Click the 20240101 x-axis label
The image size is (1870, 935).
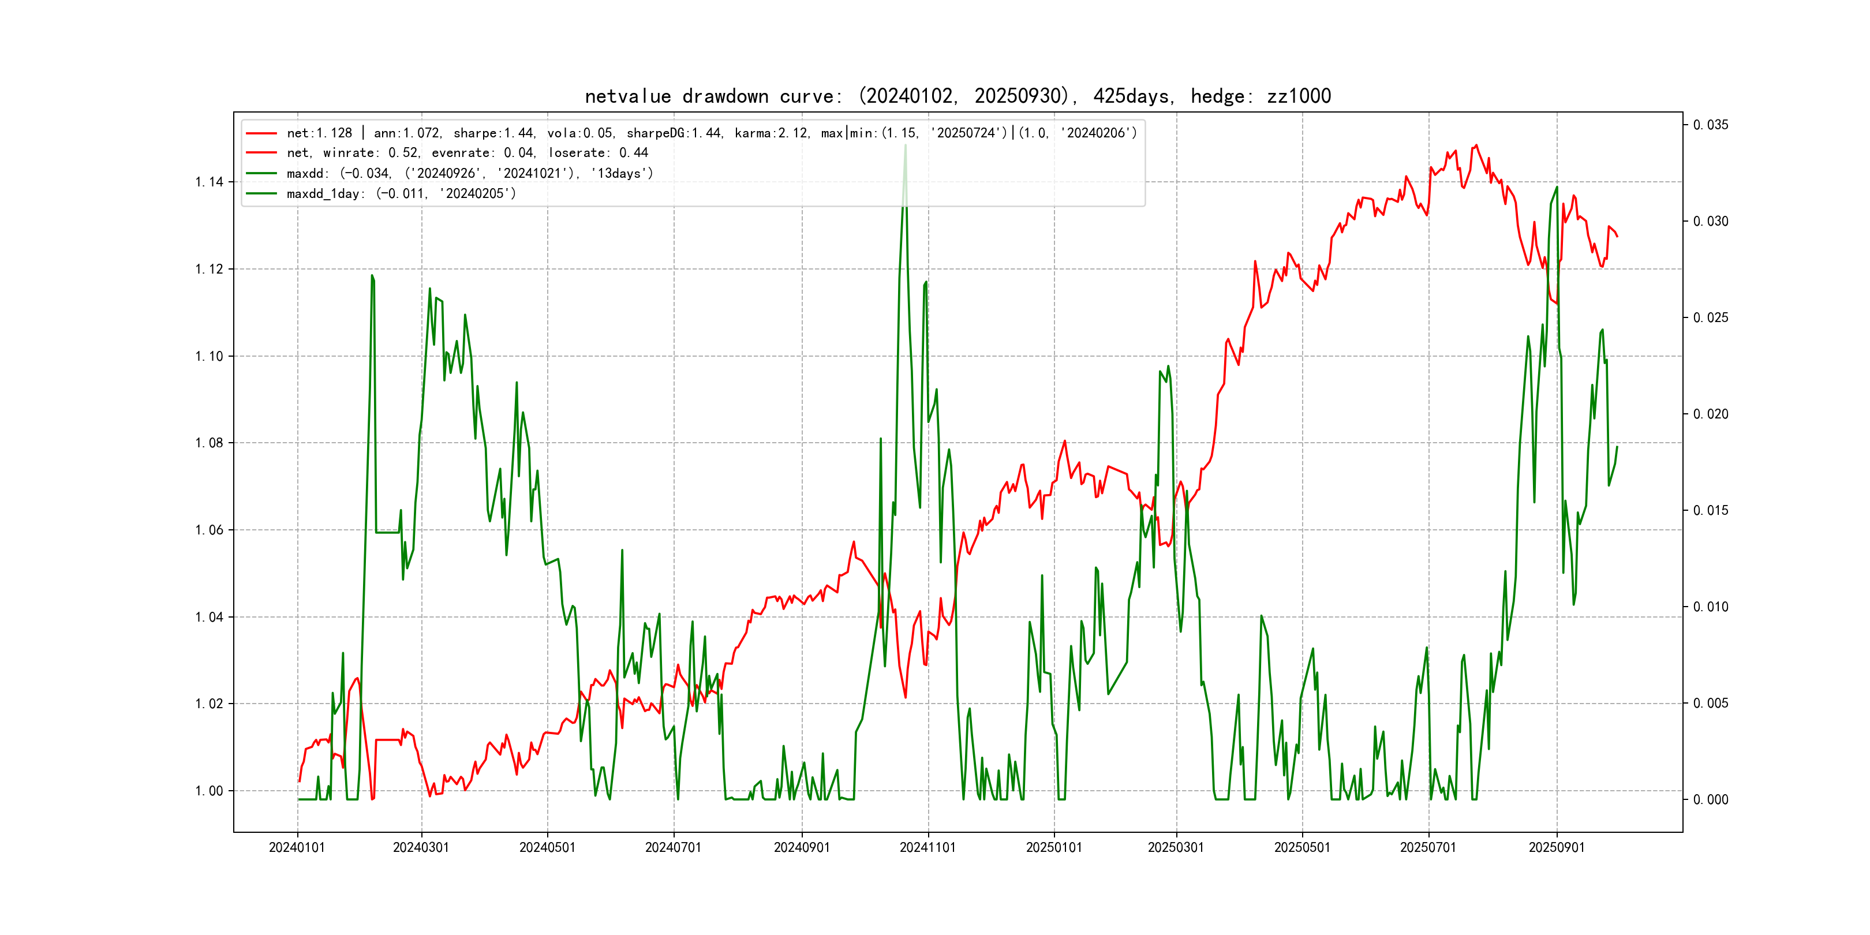pyautogui.click(x=297, y=847)
